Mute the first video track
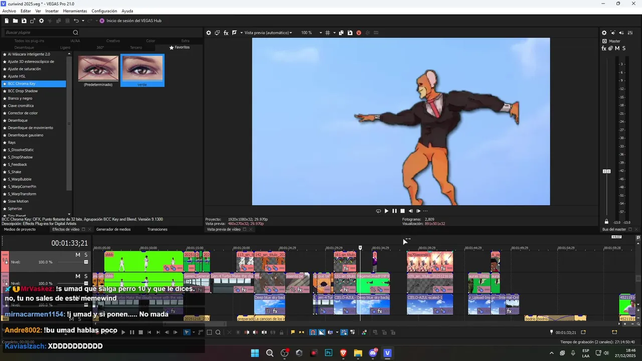Screen dimensions: 642x361 click(x=78, y=255)
